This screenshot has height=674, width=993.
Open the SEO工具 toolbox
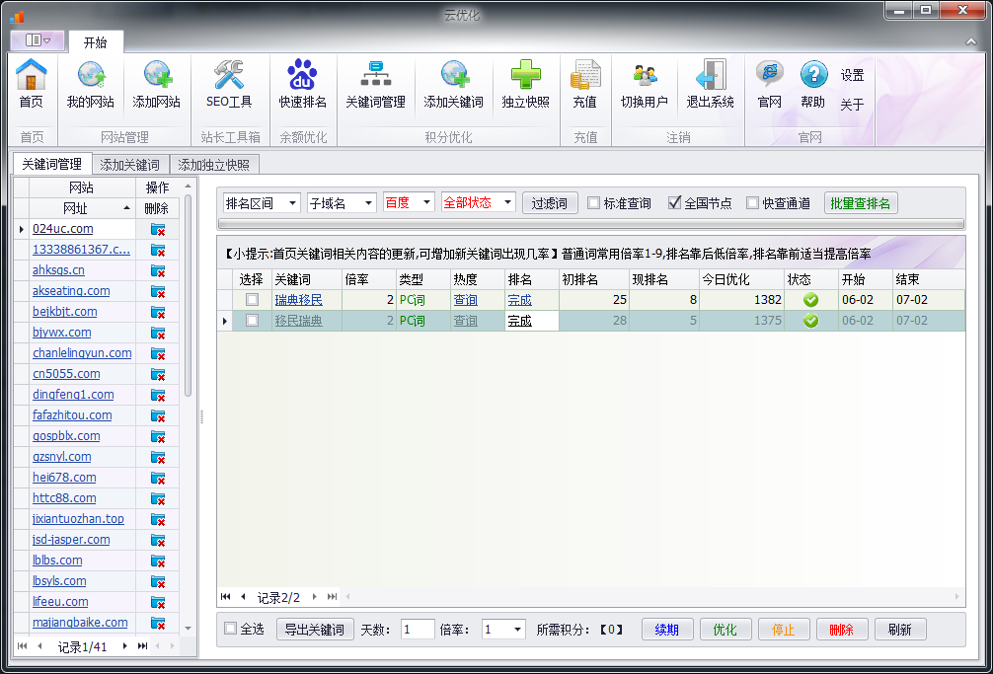pos(229,84)
